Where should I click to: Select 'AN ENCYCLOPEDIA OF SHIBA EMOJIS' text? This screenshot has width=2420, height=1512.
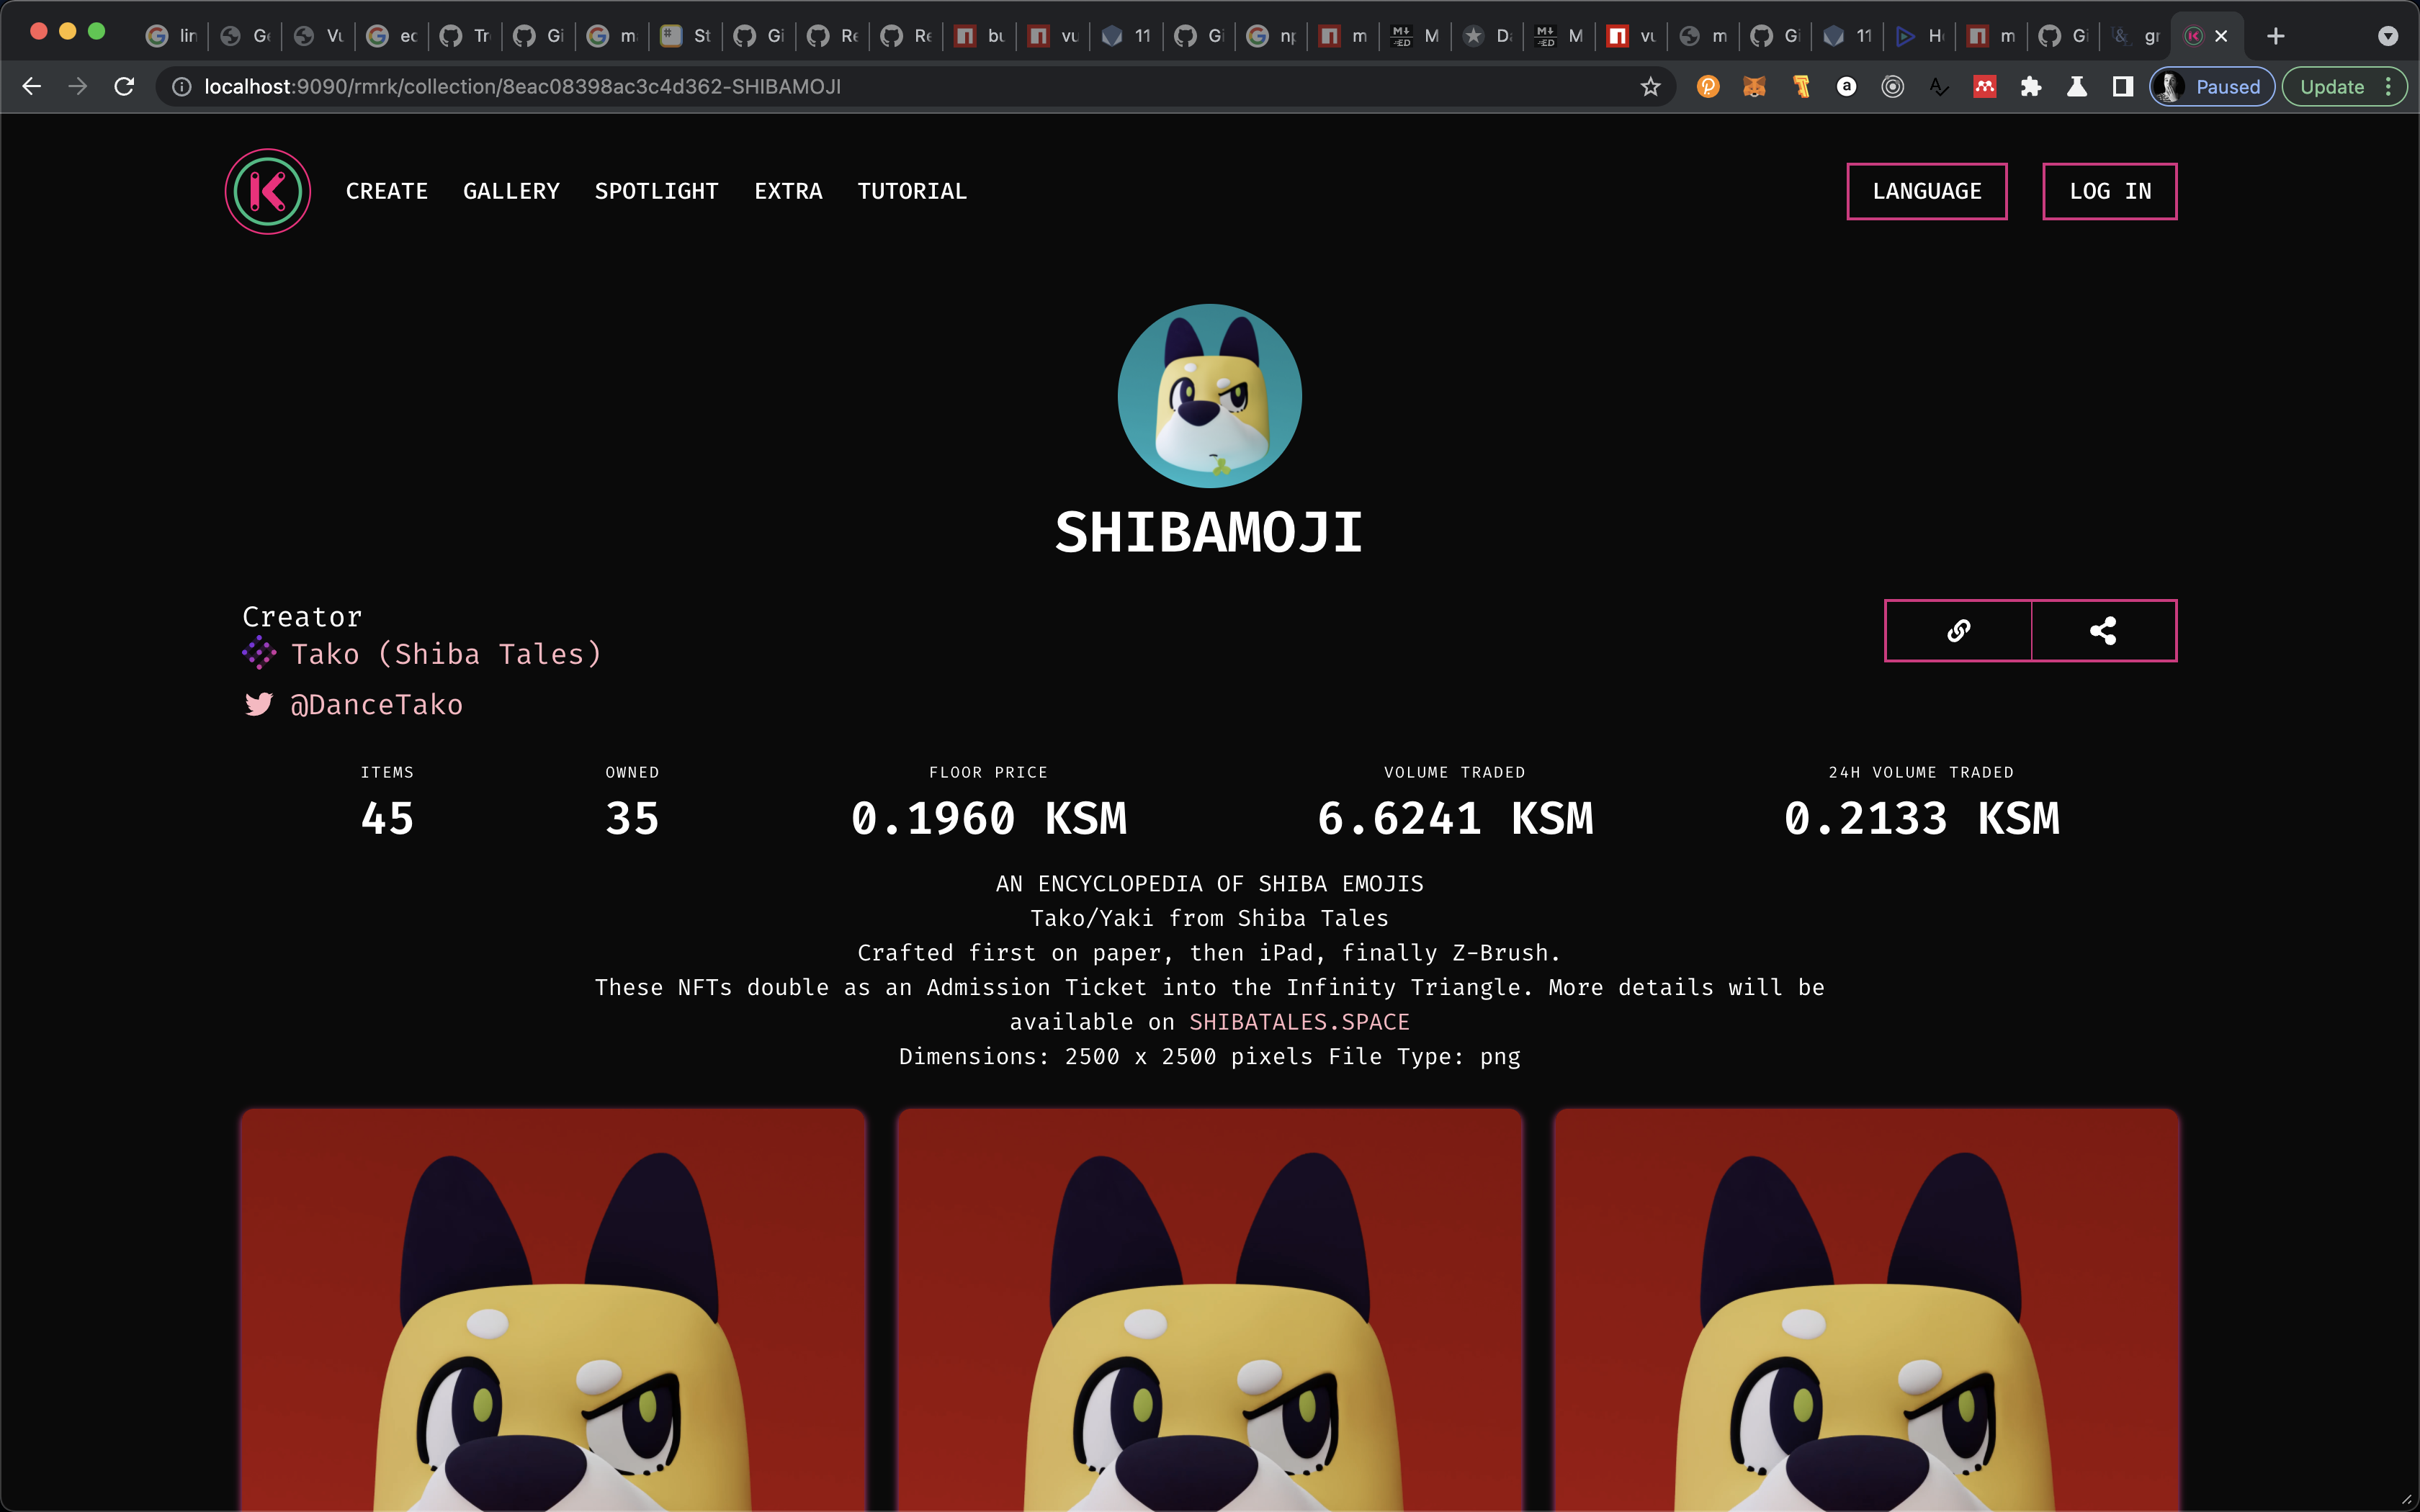1209,883
